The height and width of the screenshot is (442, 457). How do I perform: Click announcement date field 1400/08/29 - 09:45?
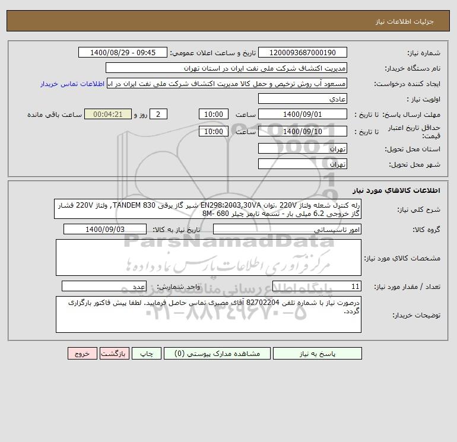123,52
